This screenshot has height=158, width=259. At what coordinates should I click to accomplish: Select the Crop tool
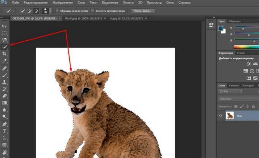5,54
